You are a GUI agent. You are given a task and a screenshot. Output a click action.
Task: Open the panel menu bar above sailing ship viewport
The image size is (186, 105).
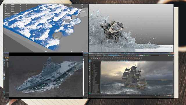[109, 60]
